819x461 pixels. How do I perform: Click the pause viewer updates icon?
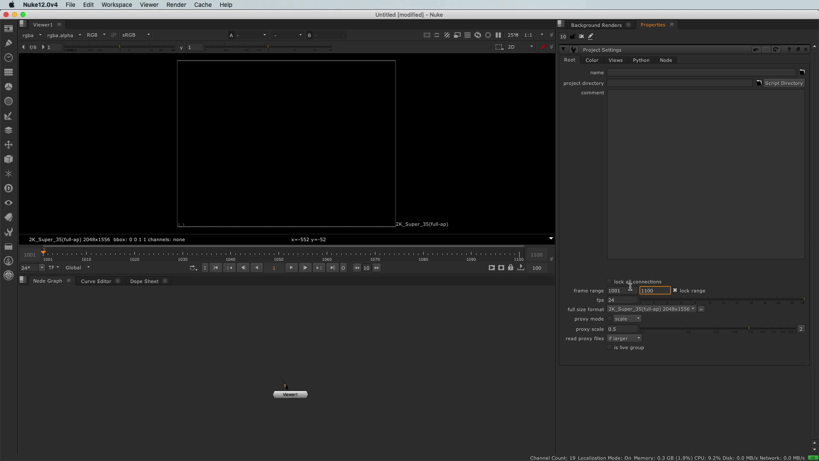pyautogui.click(x=498, y=35)
